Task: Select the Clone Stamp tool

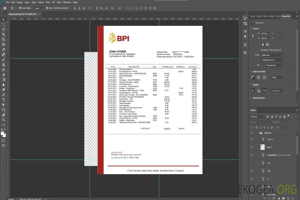Action: tap(3, 65)
